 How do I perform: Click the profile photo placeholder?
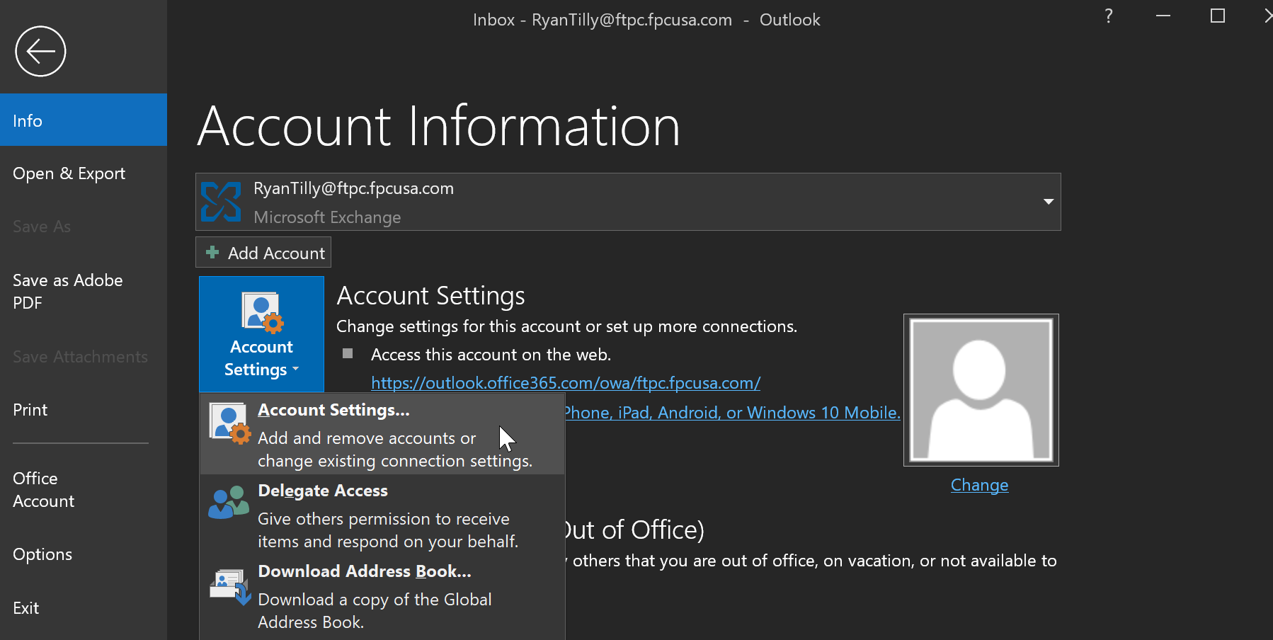[x=981, y=390]
